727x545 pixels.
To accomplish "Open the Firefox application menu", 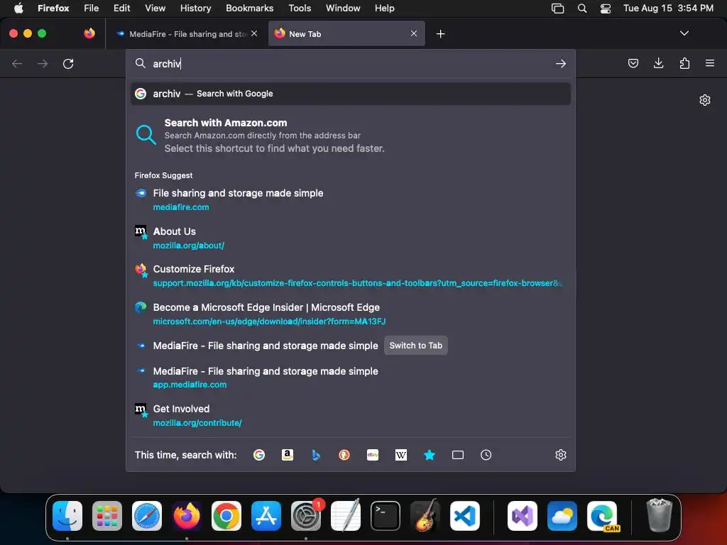I will pyautogui.click(x=709, y=63).
